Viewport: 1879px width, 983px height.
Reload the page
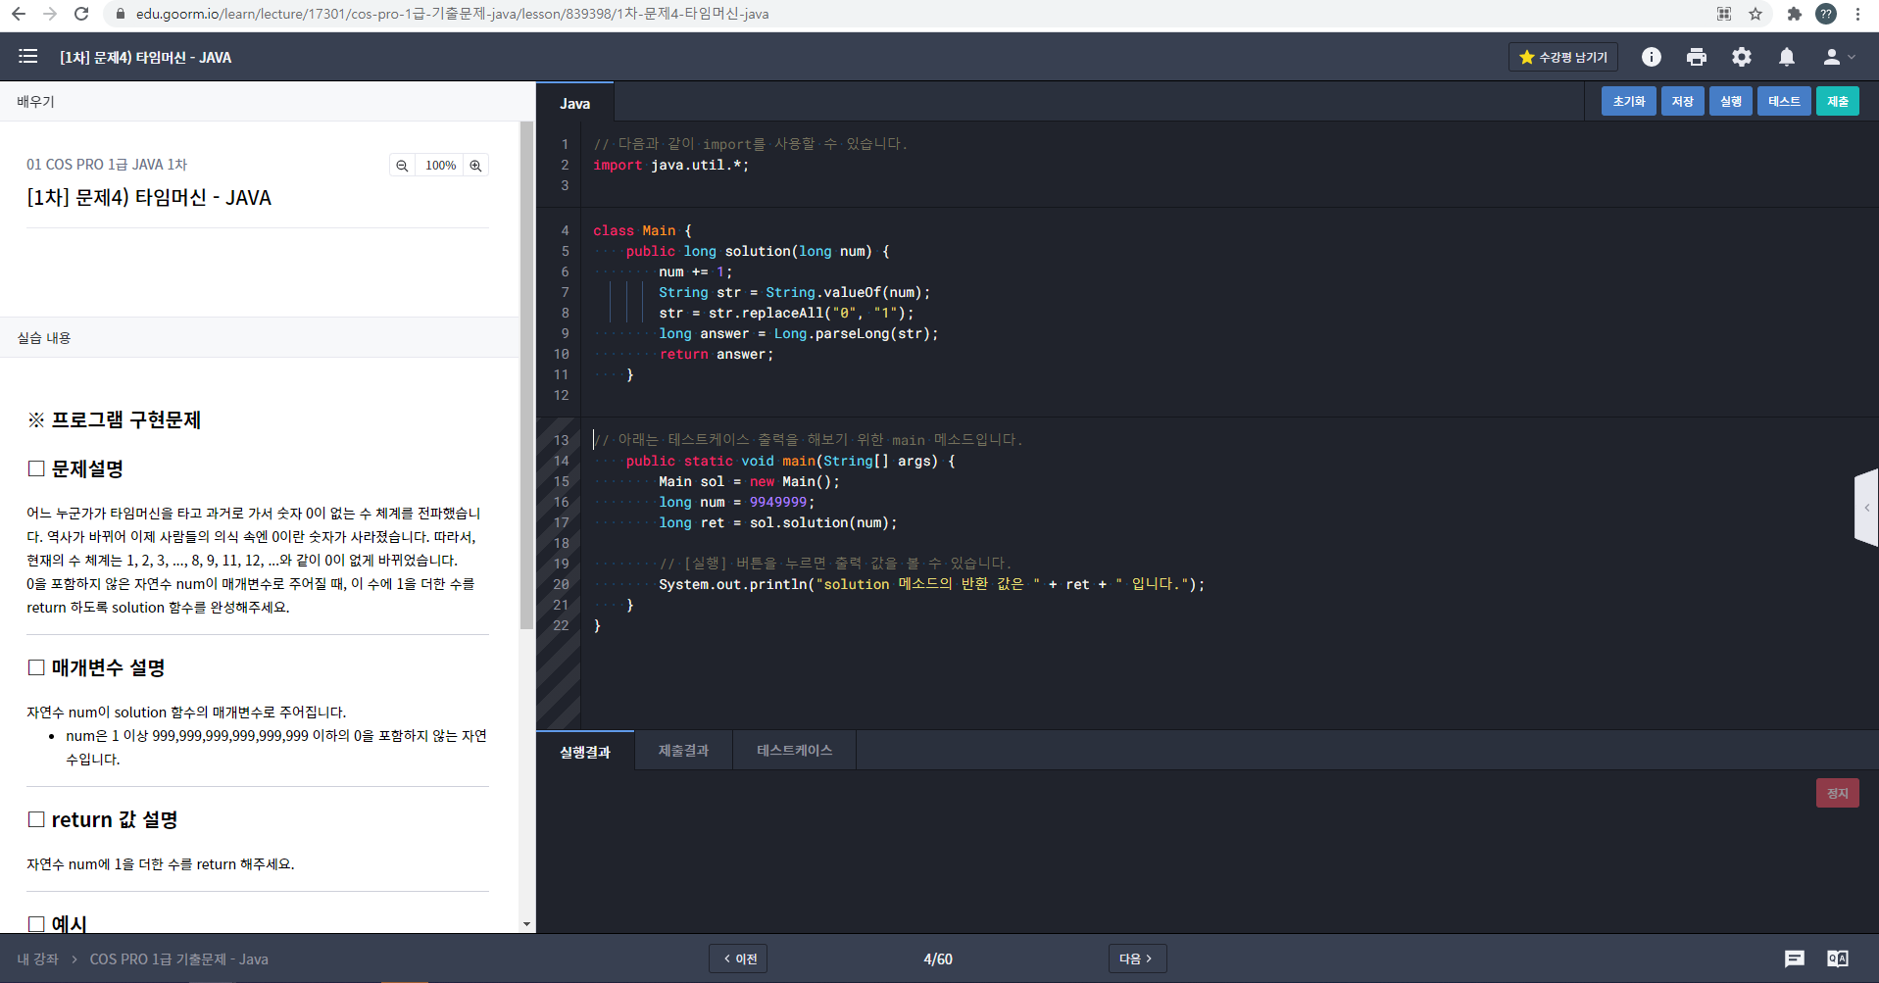81,14
